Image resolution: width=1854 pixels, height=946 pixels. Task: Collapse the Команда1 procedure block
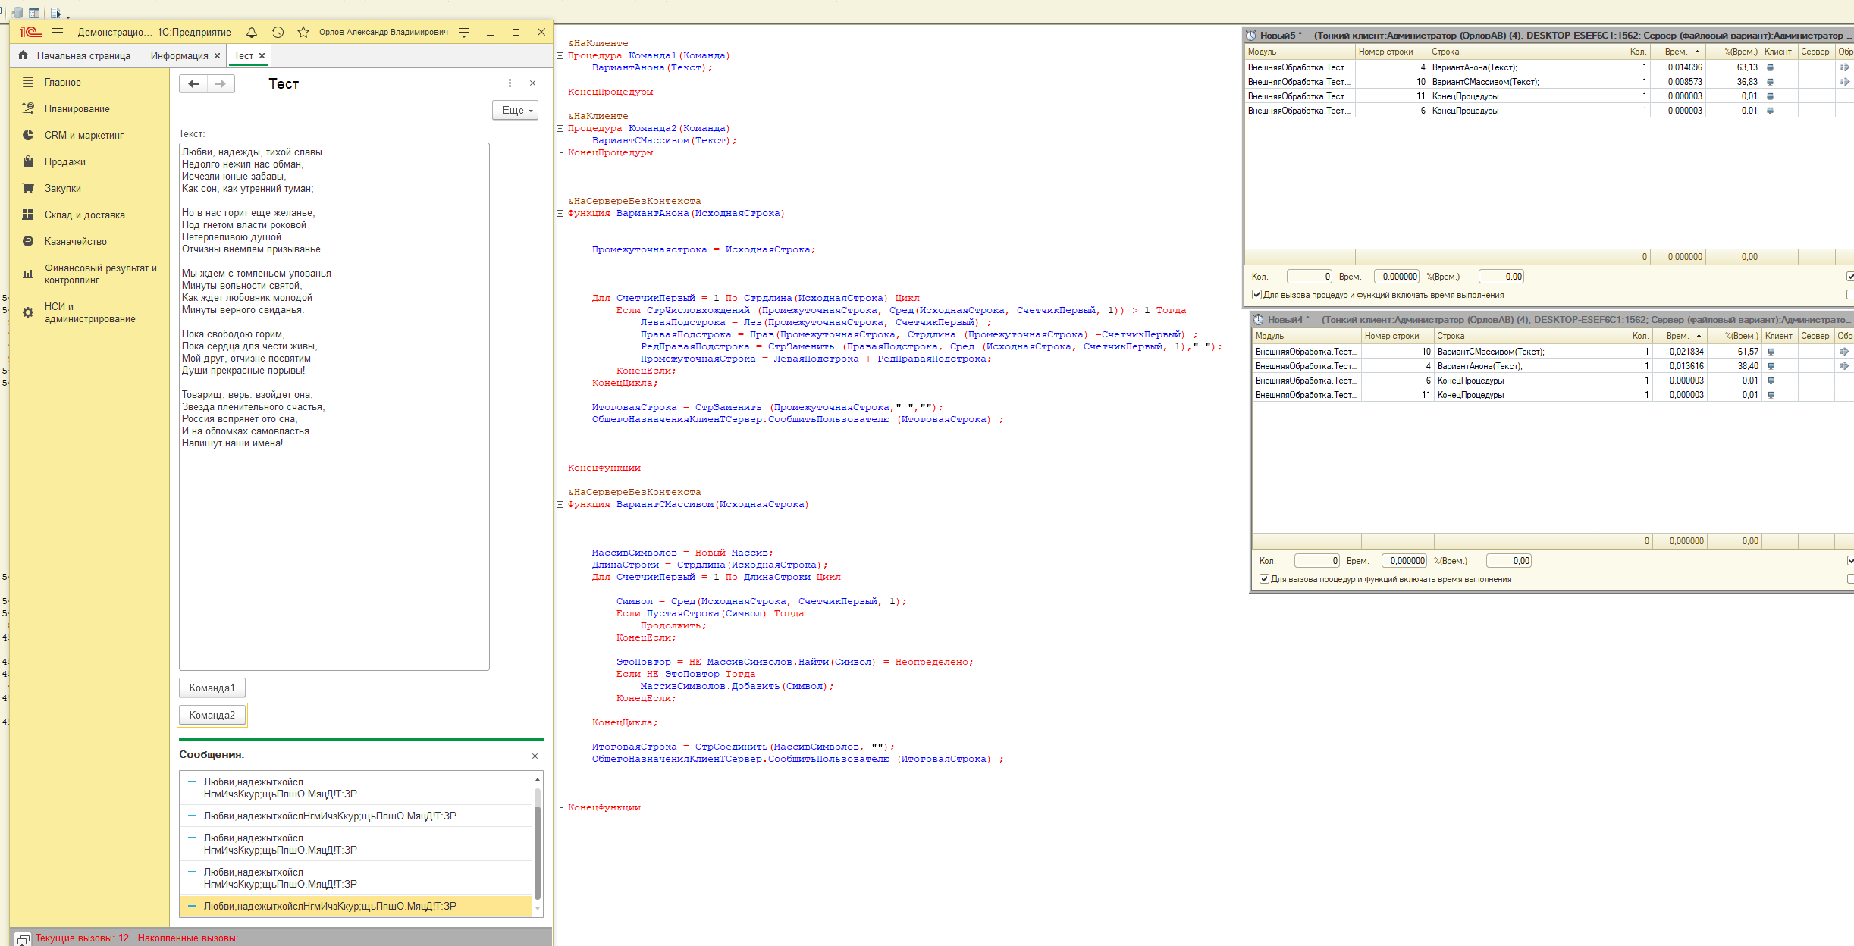point(560,56)
